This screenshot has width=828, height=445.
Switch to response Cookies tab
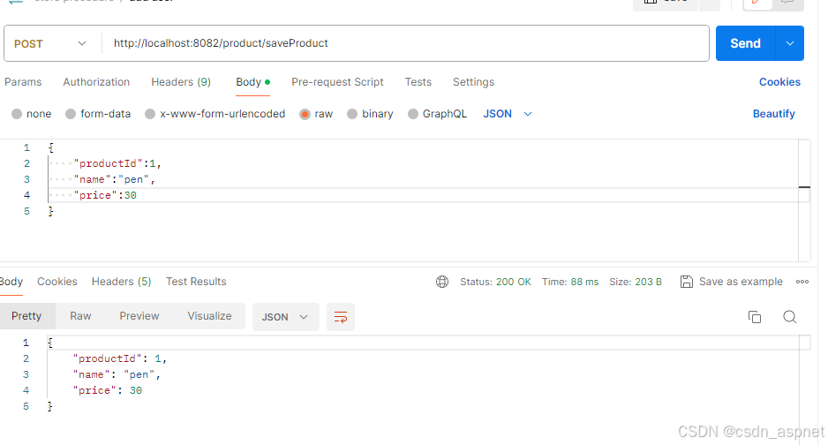pos(57,282)
